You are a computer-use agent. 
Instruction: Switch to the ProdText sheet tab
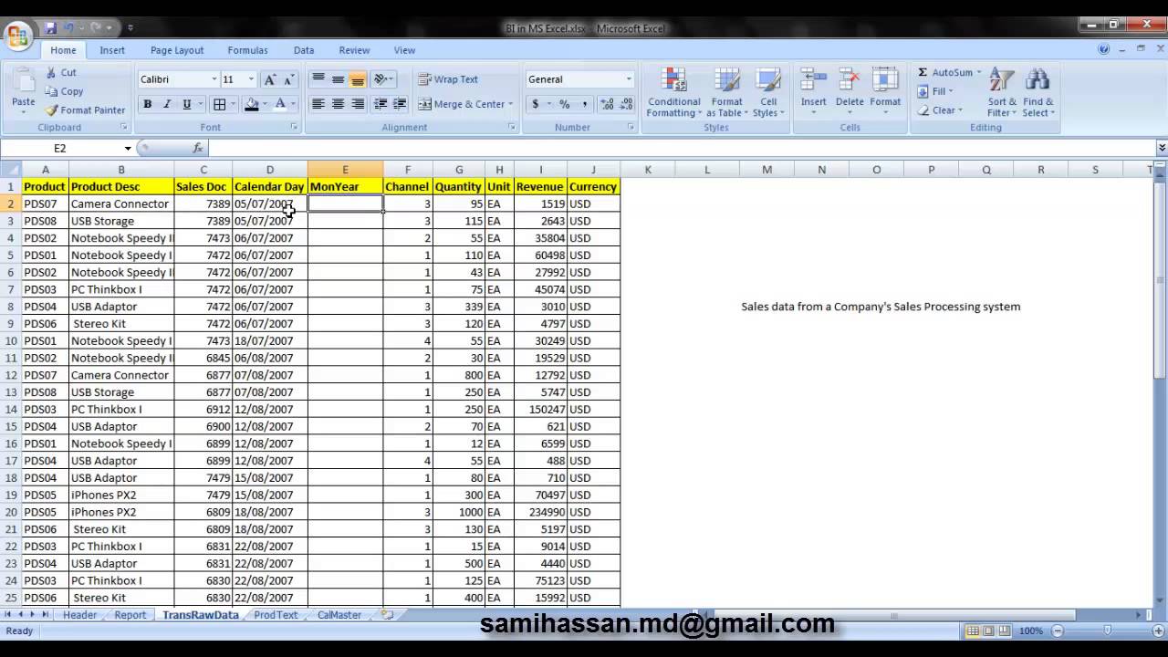(276, 615)
